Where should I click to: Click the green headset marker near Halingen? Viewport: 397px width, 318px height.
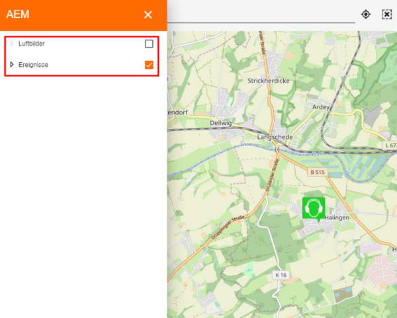tap(314, 208)
